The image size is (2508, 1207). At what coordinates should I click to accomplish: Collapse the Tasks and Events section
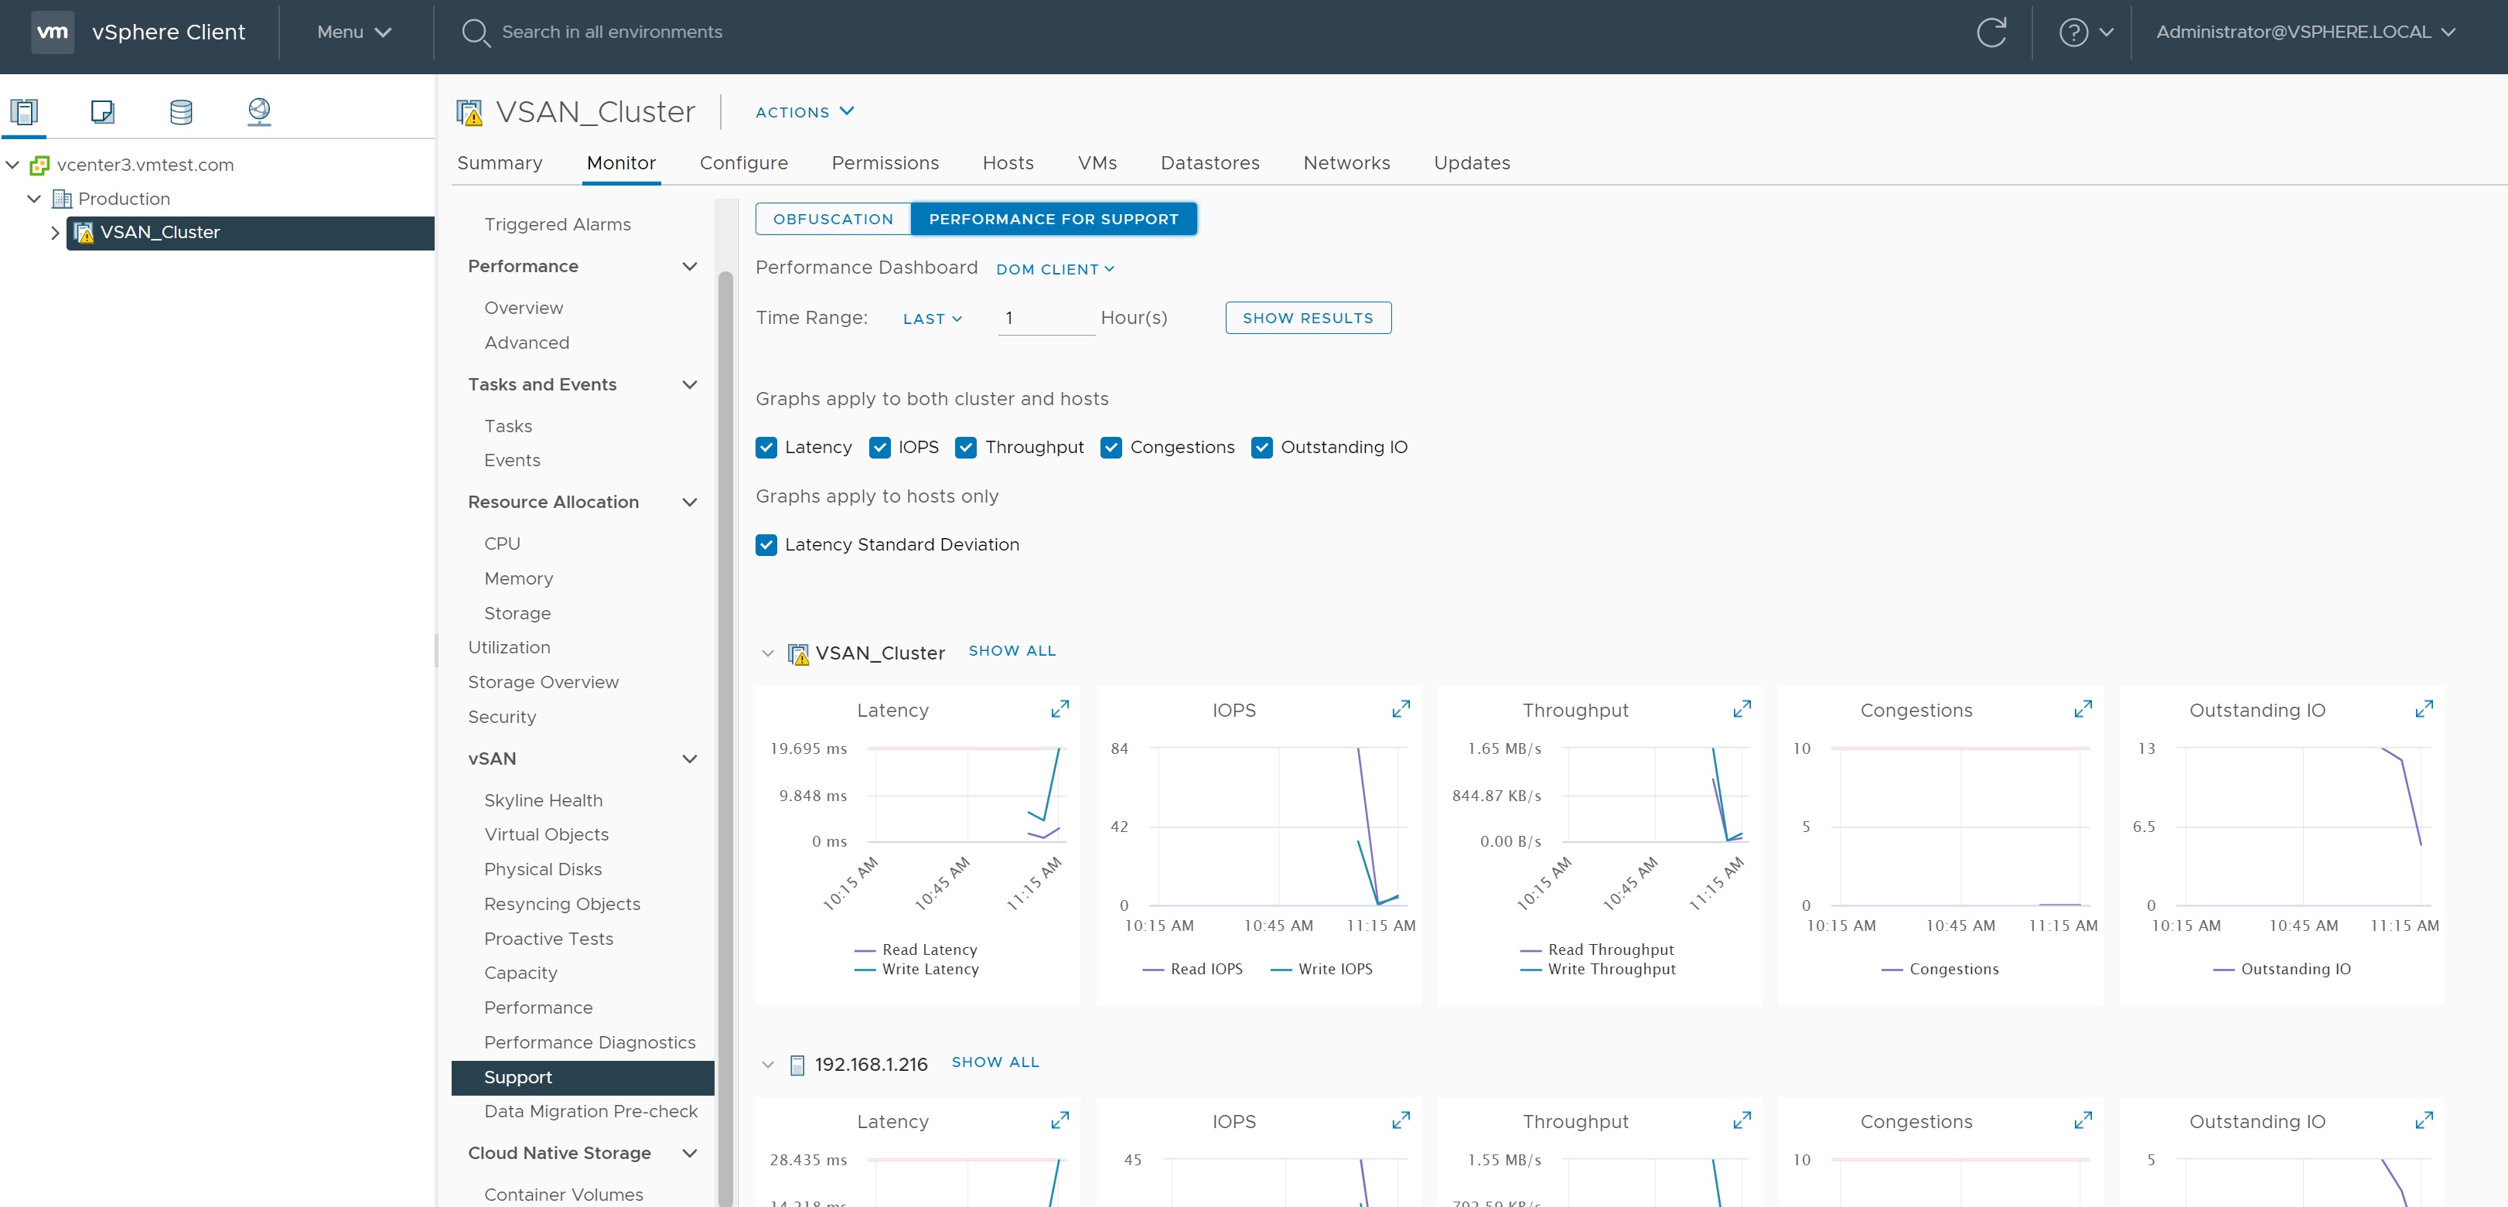pyautogui.click(x=689, y=386)
